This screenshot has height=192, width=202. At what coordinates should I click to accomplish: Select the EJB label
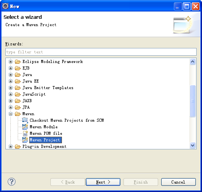26,68
